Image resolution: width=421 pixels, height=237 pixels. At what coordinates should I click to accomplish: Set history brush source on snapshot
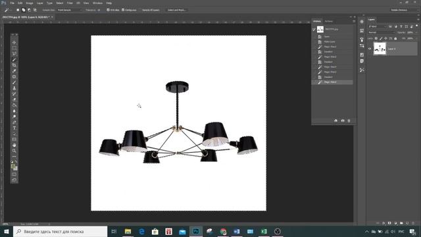click(x=314, y=29)
